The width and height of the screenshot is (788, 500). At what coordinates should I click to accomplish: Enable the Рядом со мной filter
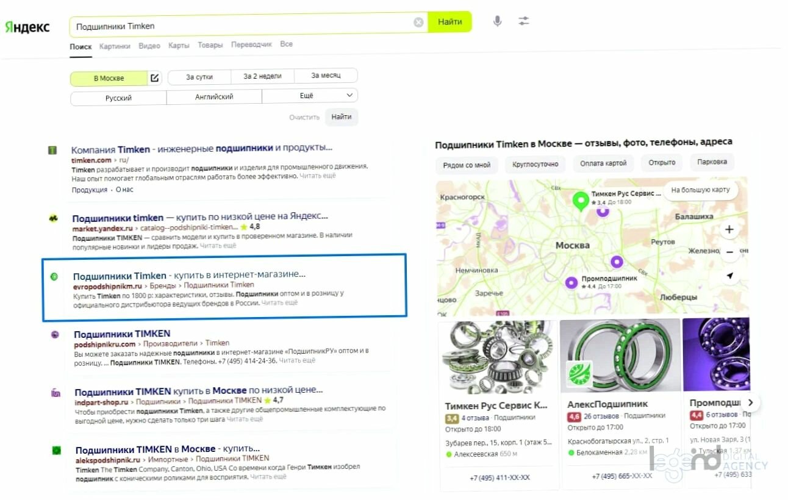467,164
